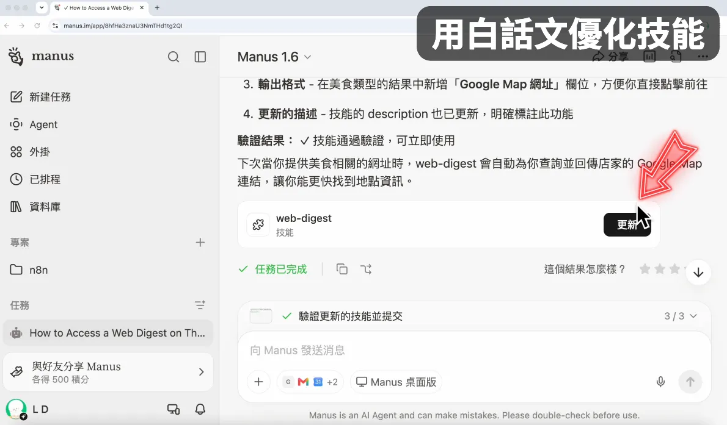Open notifications bell icon
The image size is (727, 425).
pos(200,409)
